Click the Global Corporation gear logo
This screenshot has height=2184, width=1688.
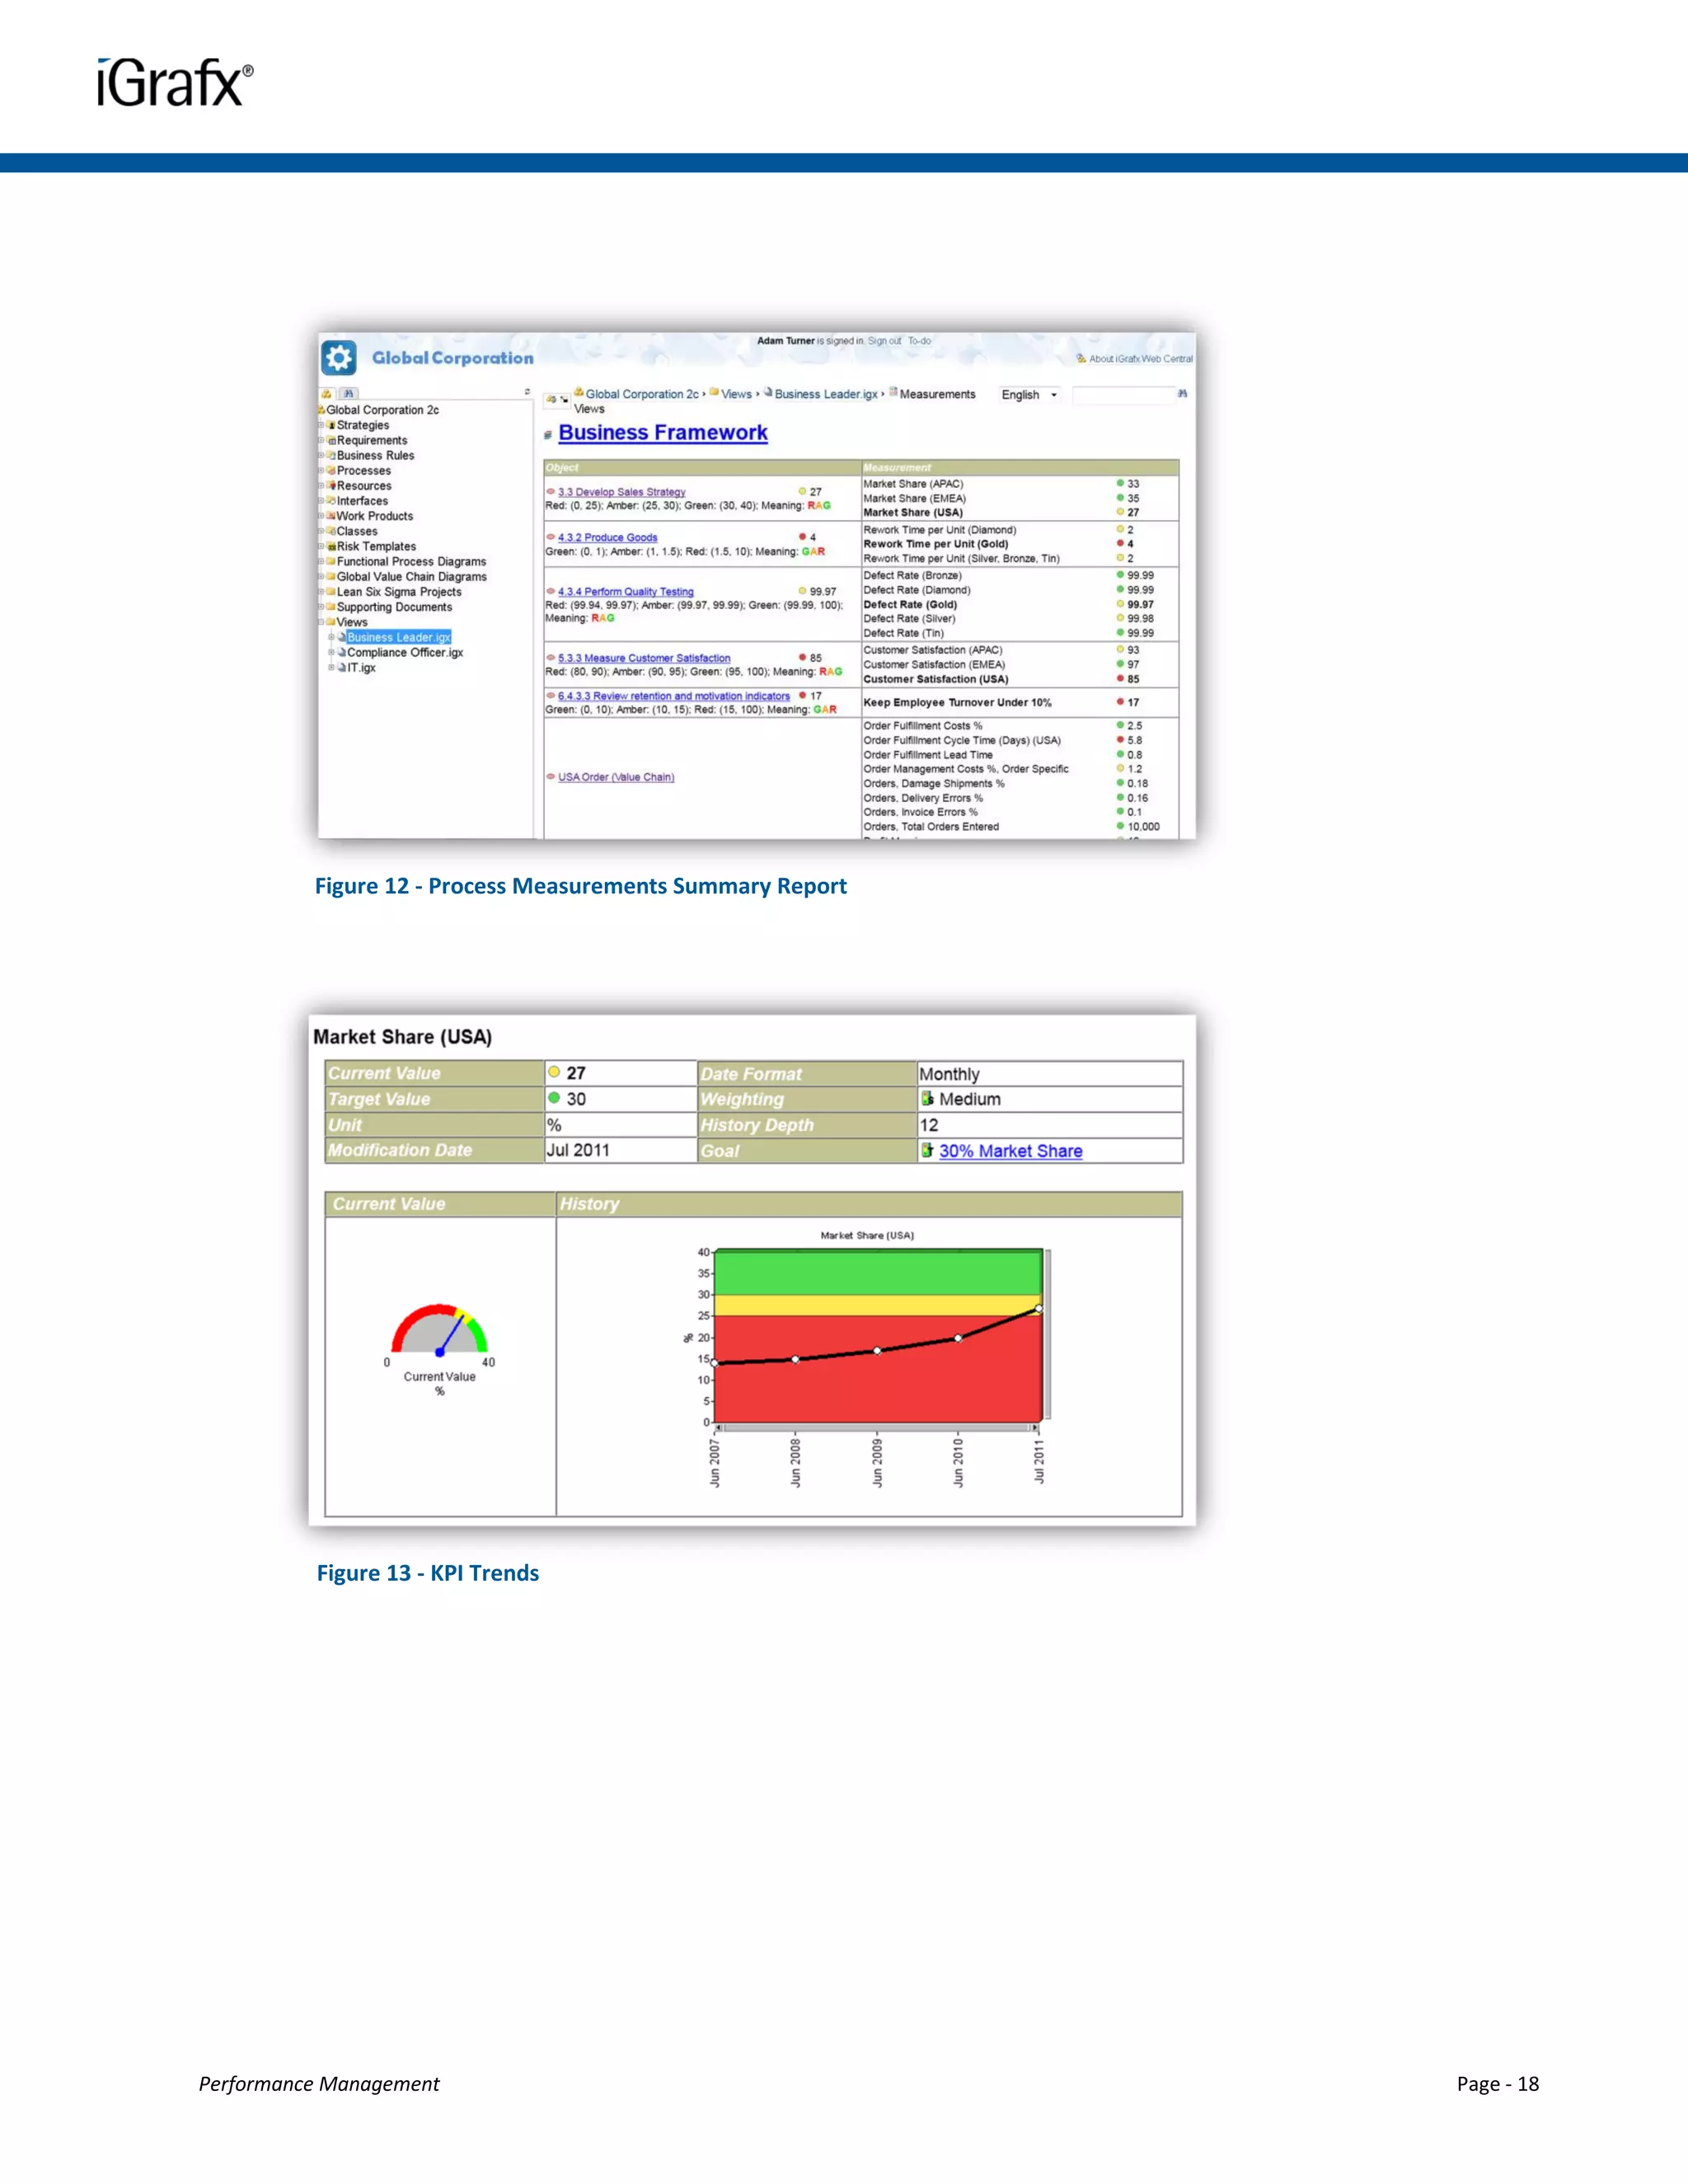pos(338,358)
